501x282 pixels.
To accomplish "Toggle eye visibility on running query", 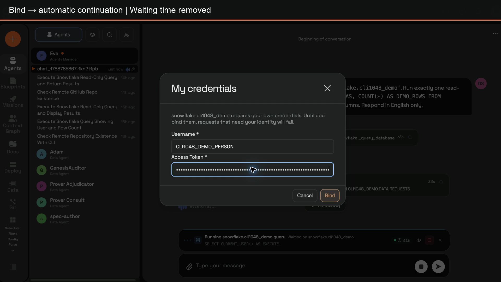I will (x=419, y=240).
